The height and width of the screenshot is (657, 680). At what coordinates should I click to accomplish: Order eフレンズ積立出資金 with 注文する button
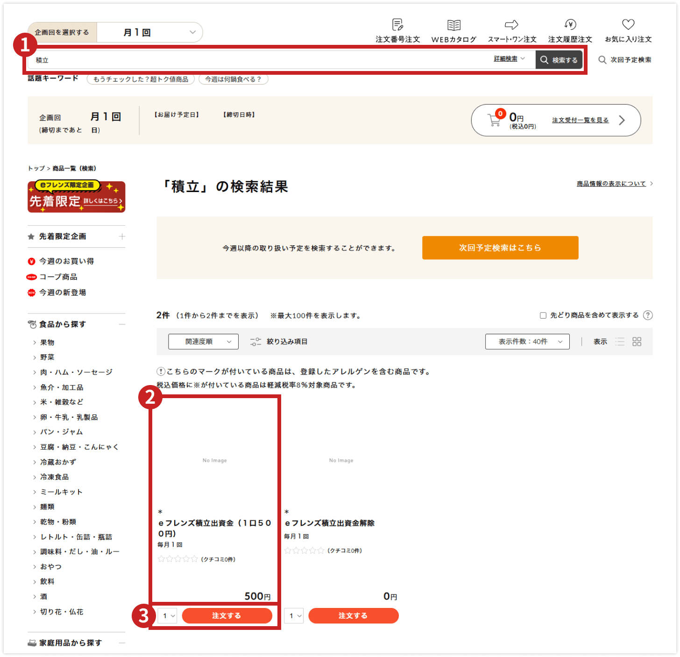click(227, 615)
